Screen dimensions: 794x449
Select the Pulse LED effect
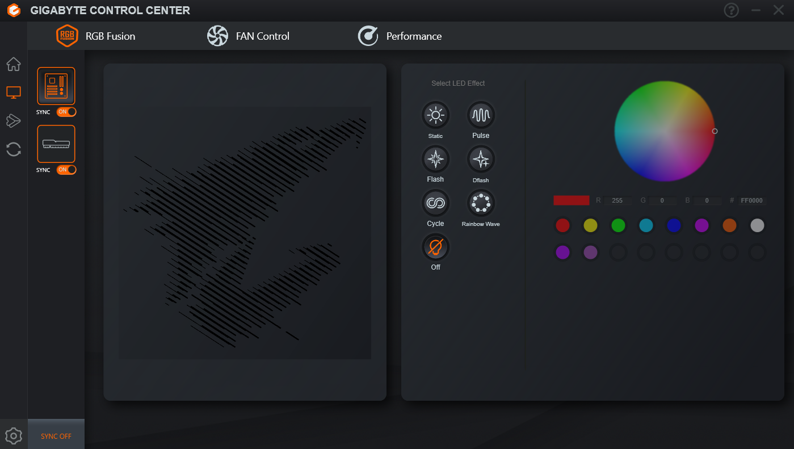481,115
